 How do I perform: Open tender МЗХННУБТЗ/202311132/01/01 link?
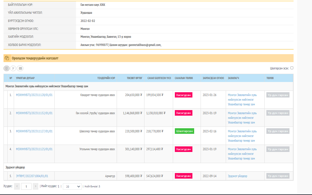[x=34, y=113]
